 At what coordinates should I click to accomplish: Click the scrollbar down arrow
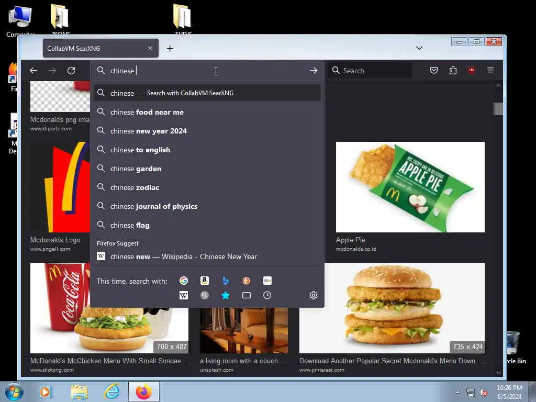[x=498, y=372]
